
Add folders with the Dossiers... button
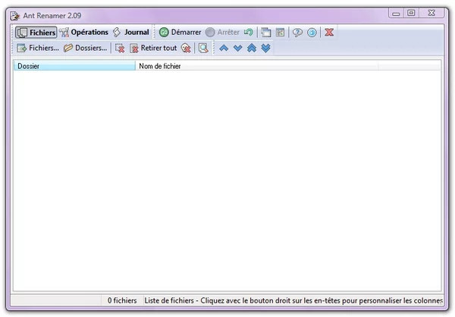85,48
